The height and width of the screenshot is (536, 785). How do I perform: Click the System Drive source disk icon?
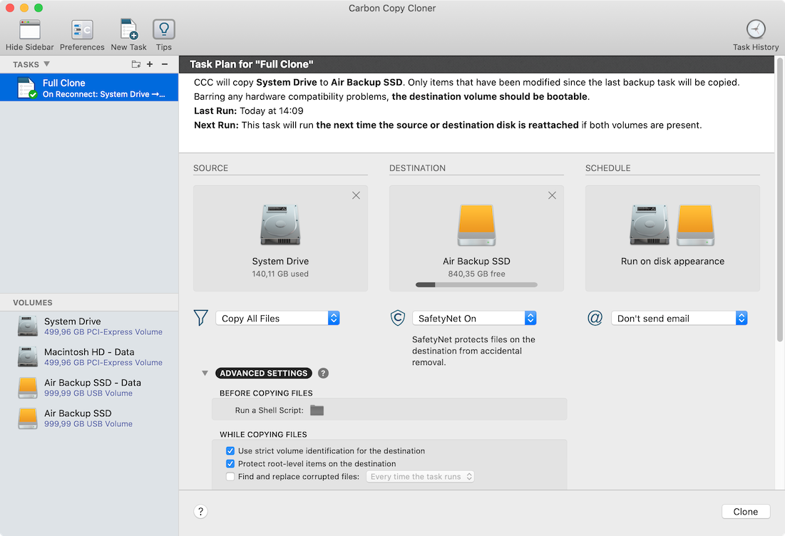(280, 225)
